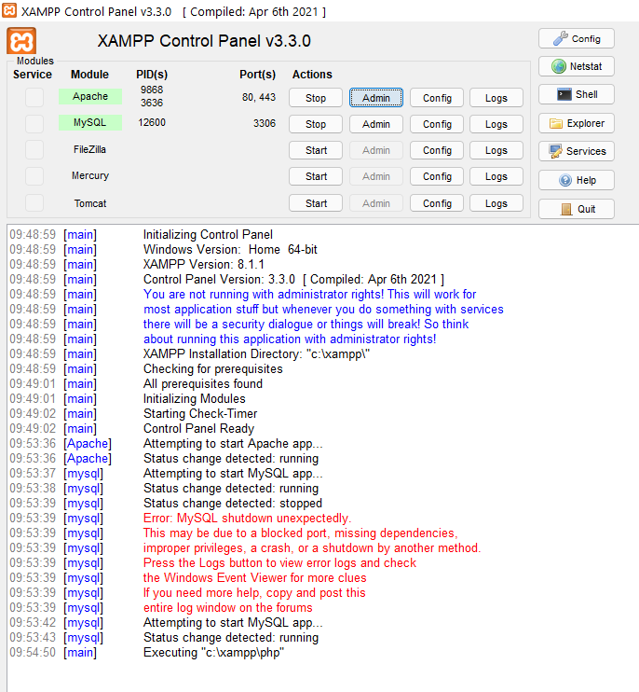Open the MySQL Admin page
Screen dimensions: 639x692
point(376,124)
